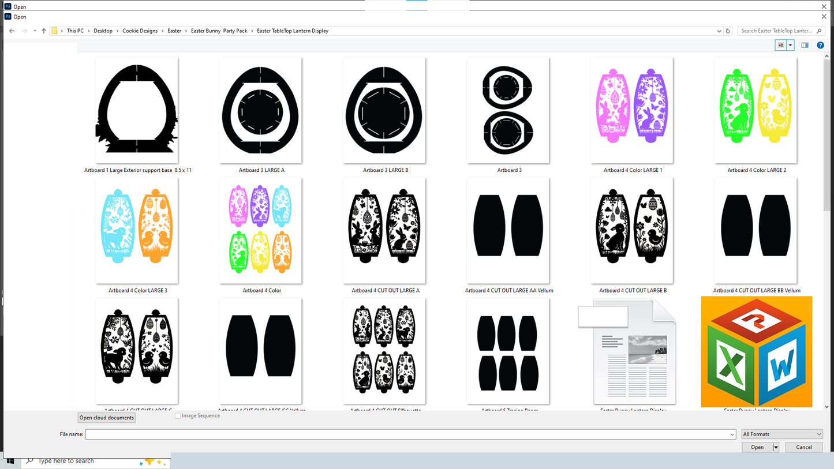Screen dimensions: 834x469
Task: Navigate to This PC in breadcrumb
Action: coord(75,31)
